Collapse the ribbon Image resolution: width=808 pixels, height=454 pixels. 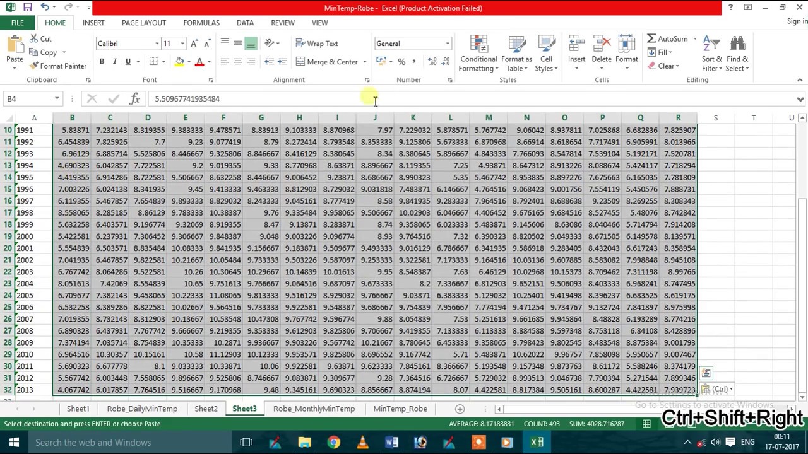(800, 80)
